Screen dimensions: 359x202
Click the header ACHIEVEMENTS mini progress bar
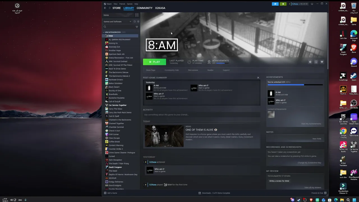pos(222,63)
